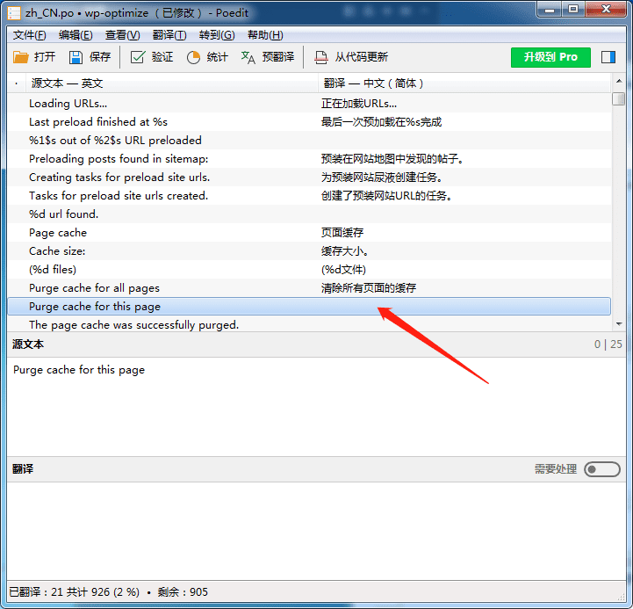Click the translation cell '清除所有页面的缓存'
This screenshot has width=633, height=609.
369,288
